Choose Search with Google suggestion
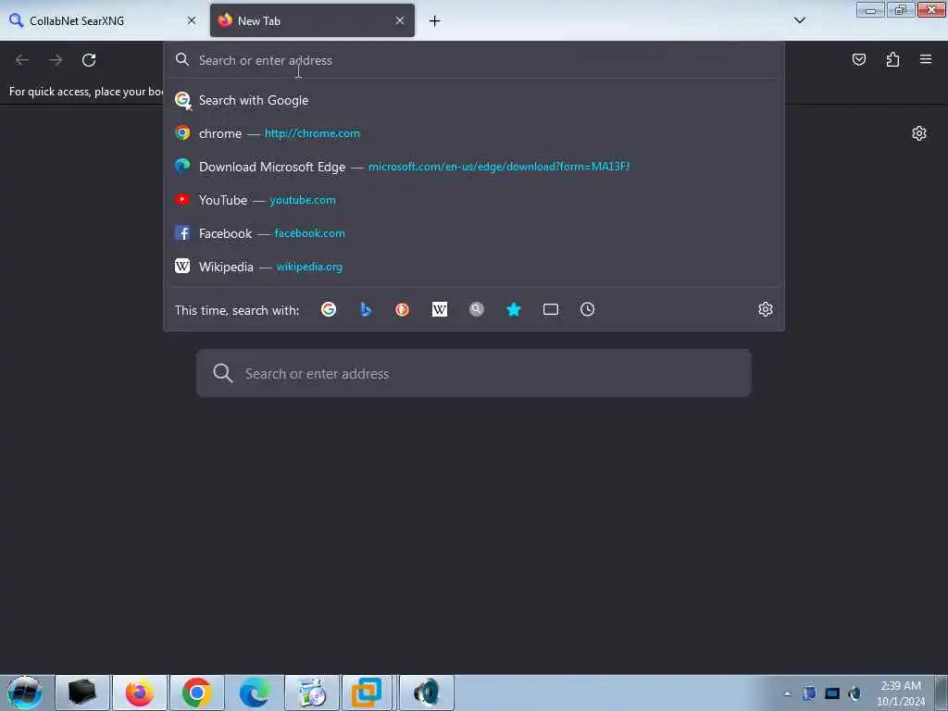The image size is (948, 711). (474, 100)
